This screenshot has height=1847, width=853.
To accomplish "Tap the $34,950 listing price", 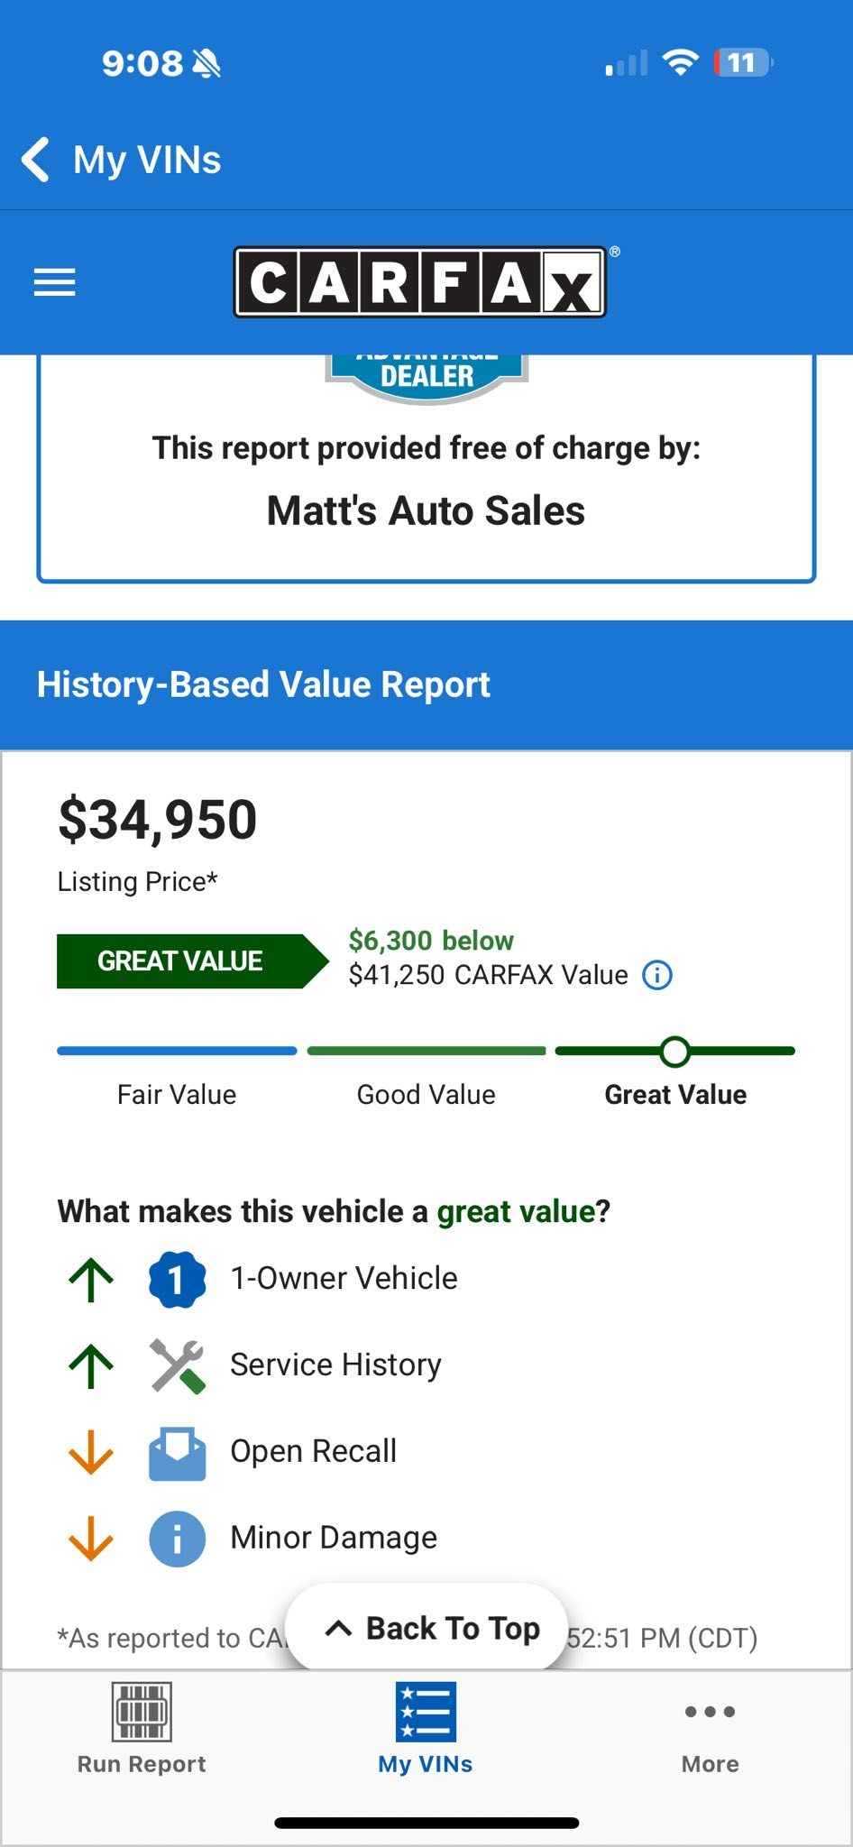I will pyautogui.click(x=158, y=820).
